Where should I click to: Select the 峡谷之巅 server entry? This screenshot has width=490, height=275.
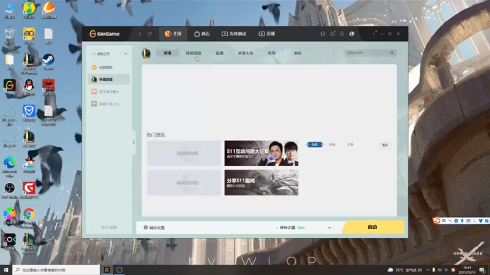pos(290,227)
